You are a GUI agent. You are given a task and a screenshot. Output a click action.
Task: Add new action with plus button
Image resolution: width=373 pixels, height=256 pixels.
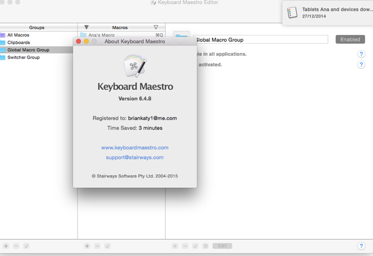click(175, 246)
